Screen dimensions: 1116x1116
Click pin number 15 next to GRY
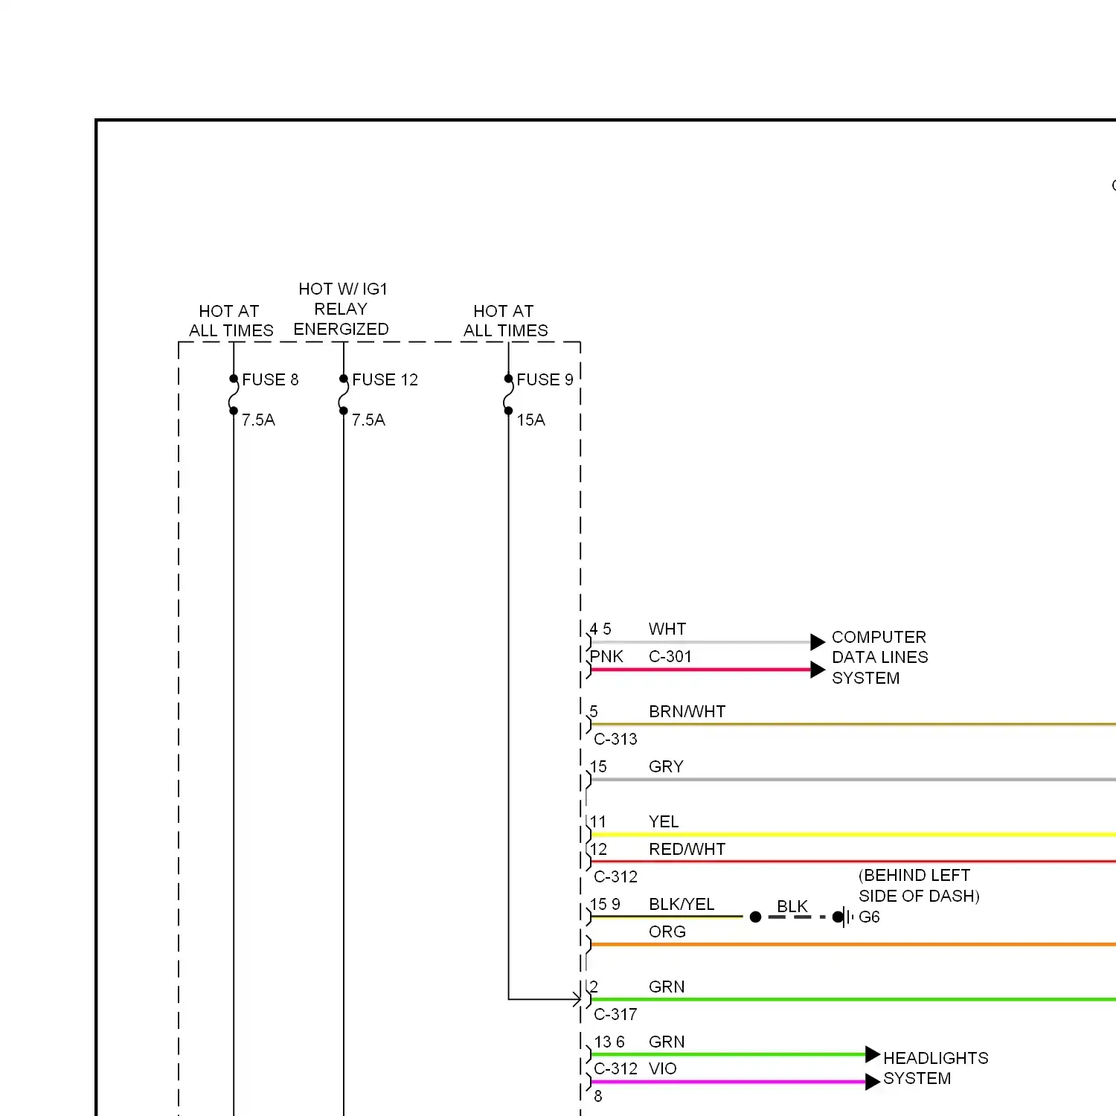tap(598, 766)
